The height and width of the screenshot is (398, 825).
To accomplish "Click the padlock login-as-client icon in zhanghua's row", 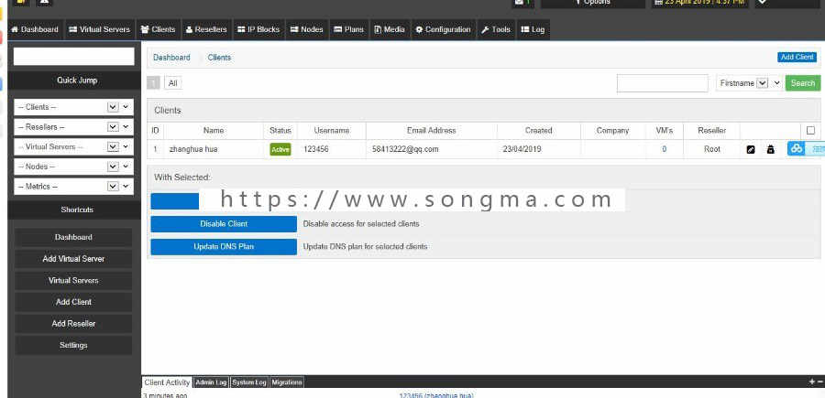I will [x=770, y=150].
